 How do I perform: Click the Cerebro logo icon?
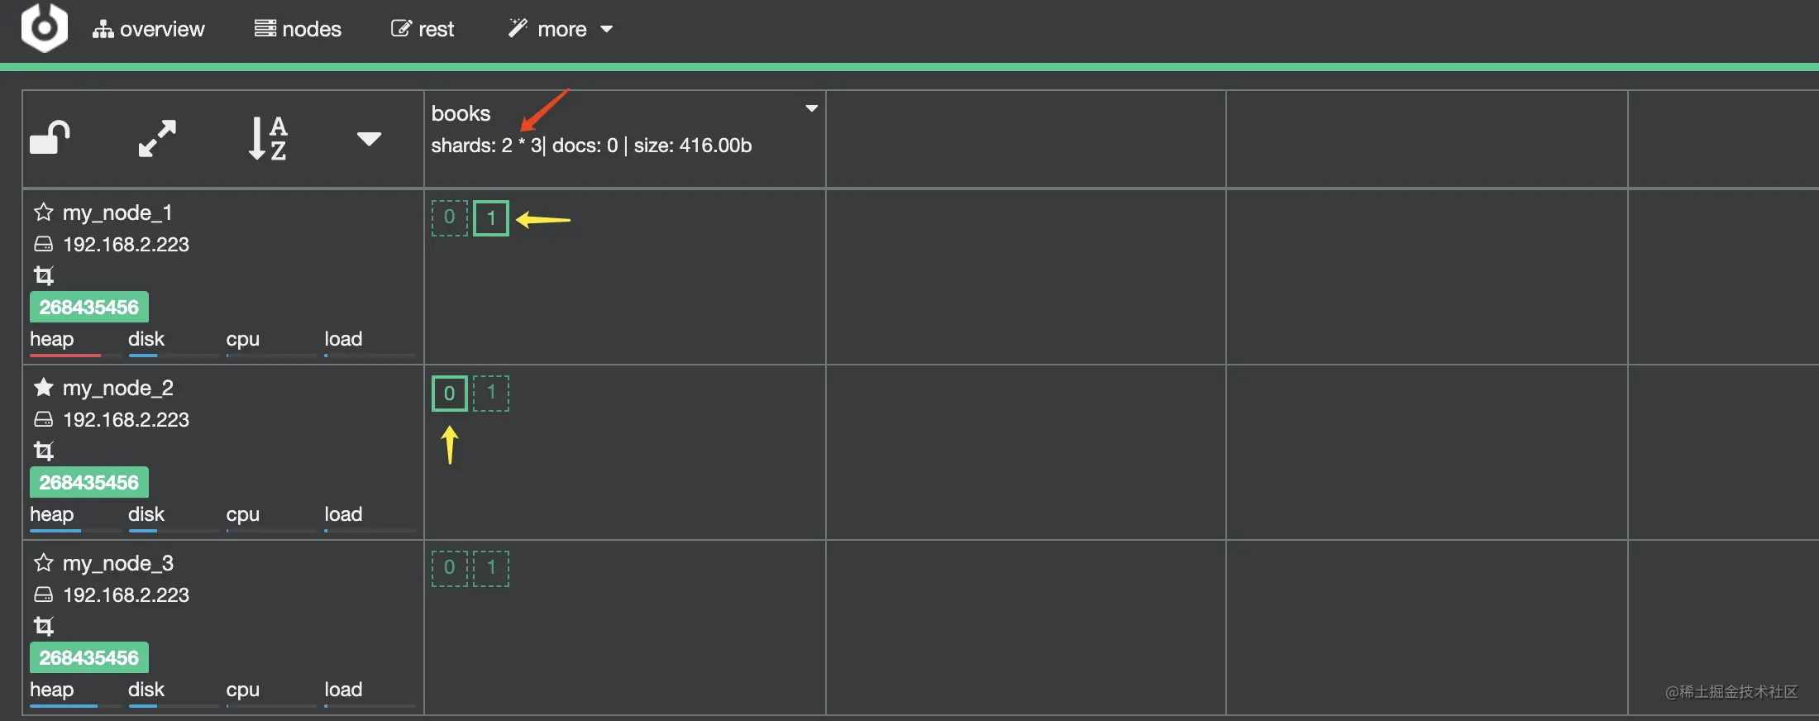44,27
